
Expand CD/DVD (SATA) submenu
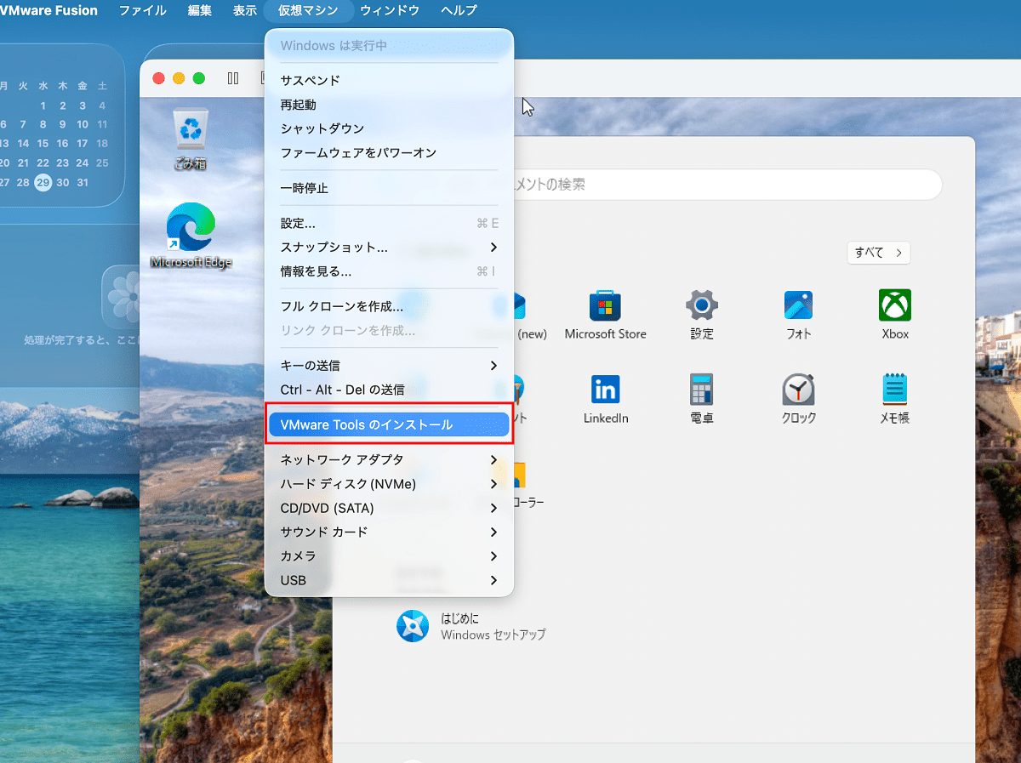point(390,508)
